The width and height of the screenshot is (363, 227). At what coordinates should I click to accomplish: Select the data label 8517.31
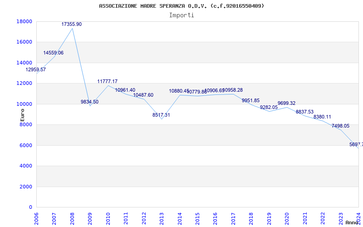(161, 115)
